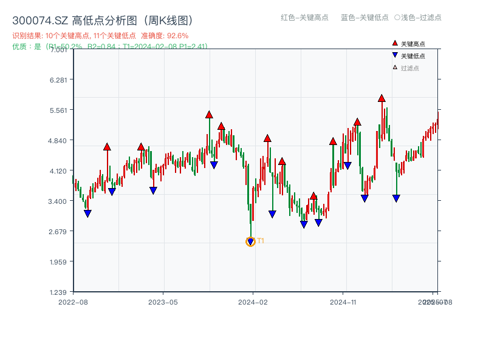Select the lowest red high triangle near the 3.400 level
Viewport: 486px width, 364px height.
click(x=313, y=196)
